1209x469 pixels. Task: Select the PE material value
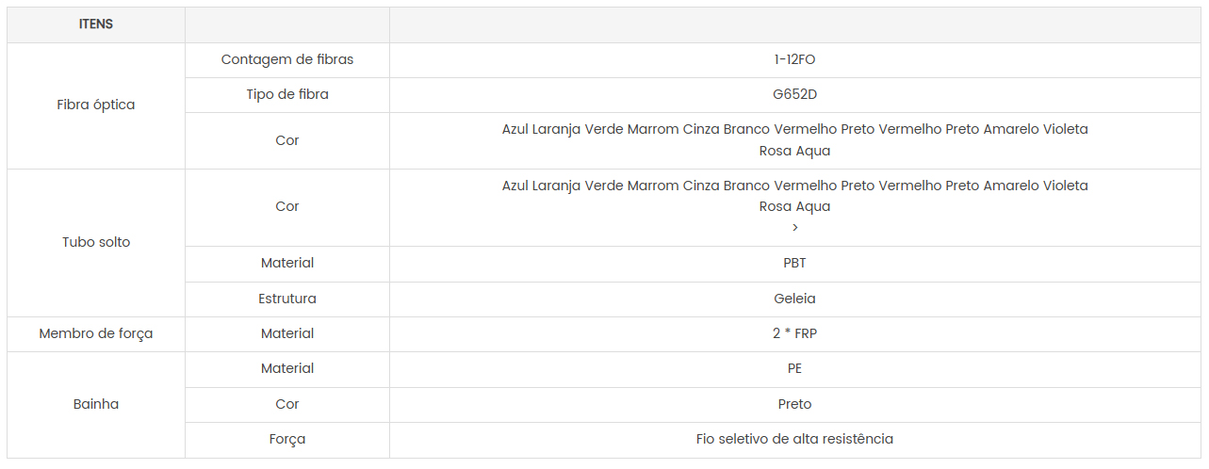coord(794,368)
